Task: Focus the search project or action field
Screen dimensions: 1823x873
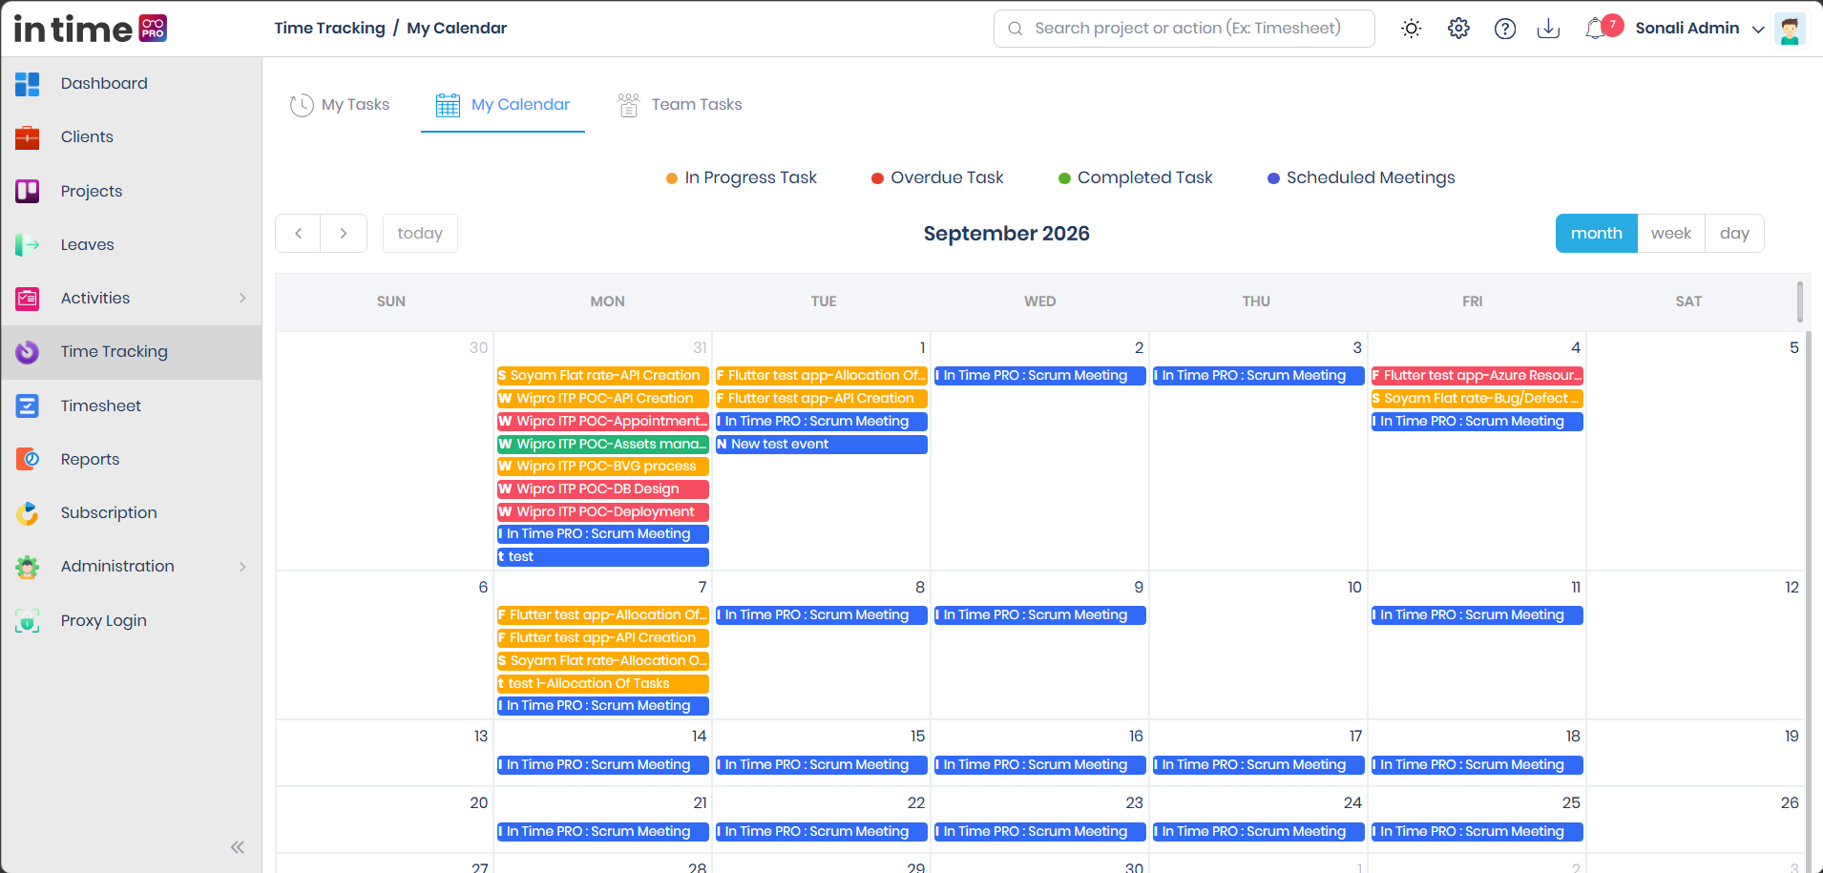Action: (1184, 29)
